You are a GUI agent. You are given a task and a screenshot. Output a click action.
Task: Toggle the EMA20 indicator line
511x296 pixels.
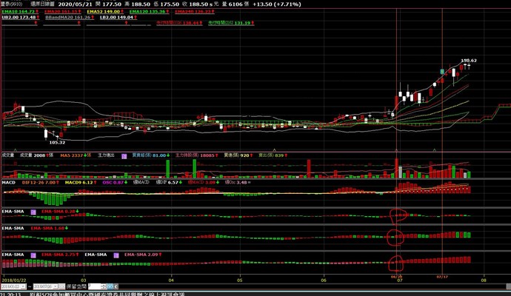[x=59, y=13]
